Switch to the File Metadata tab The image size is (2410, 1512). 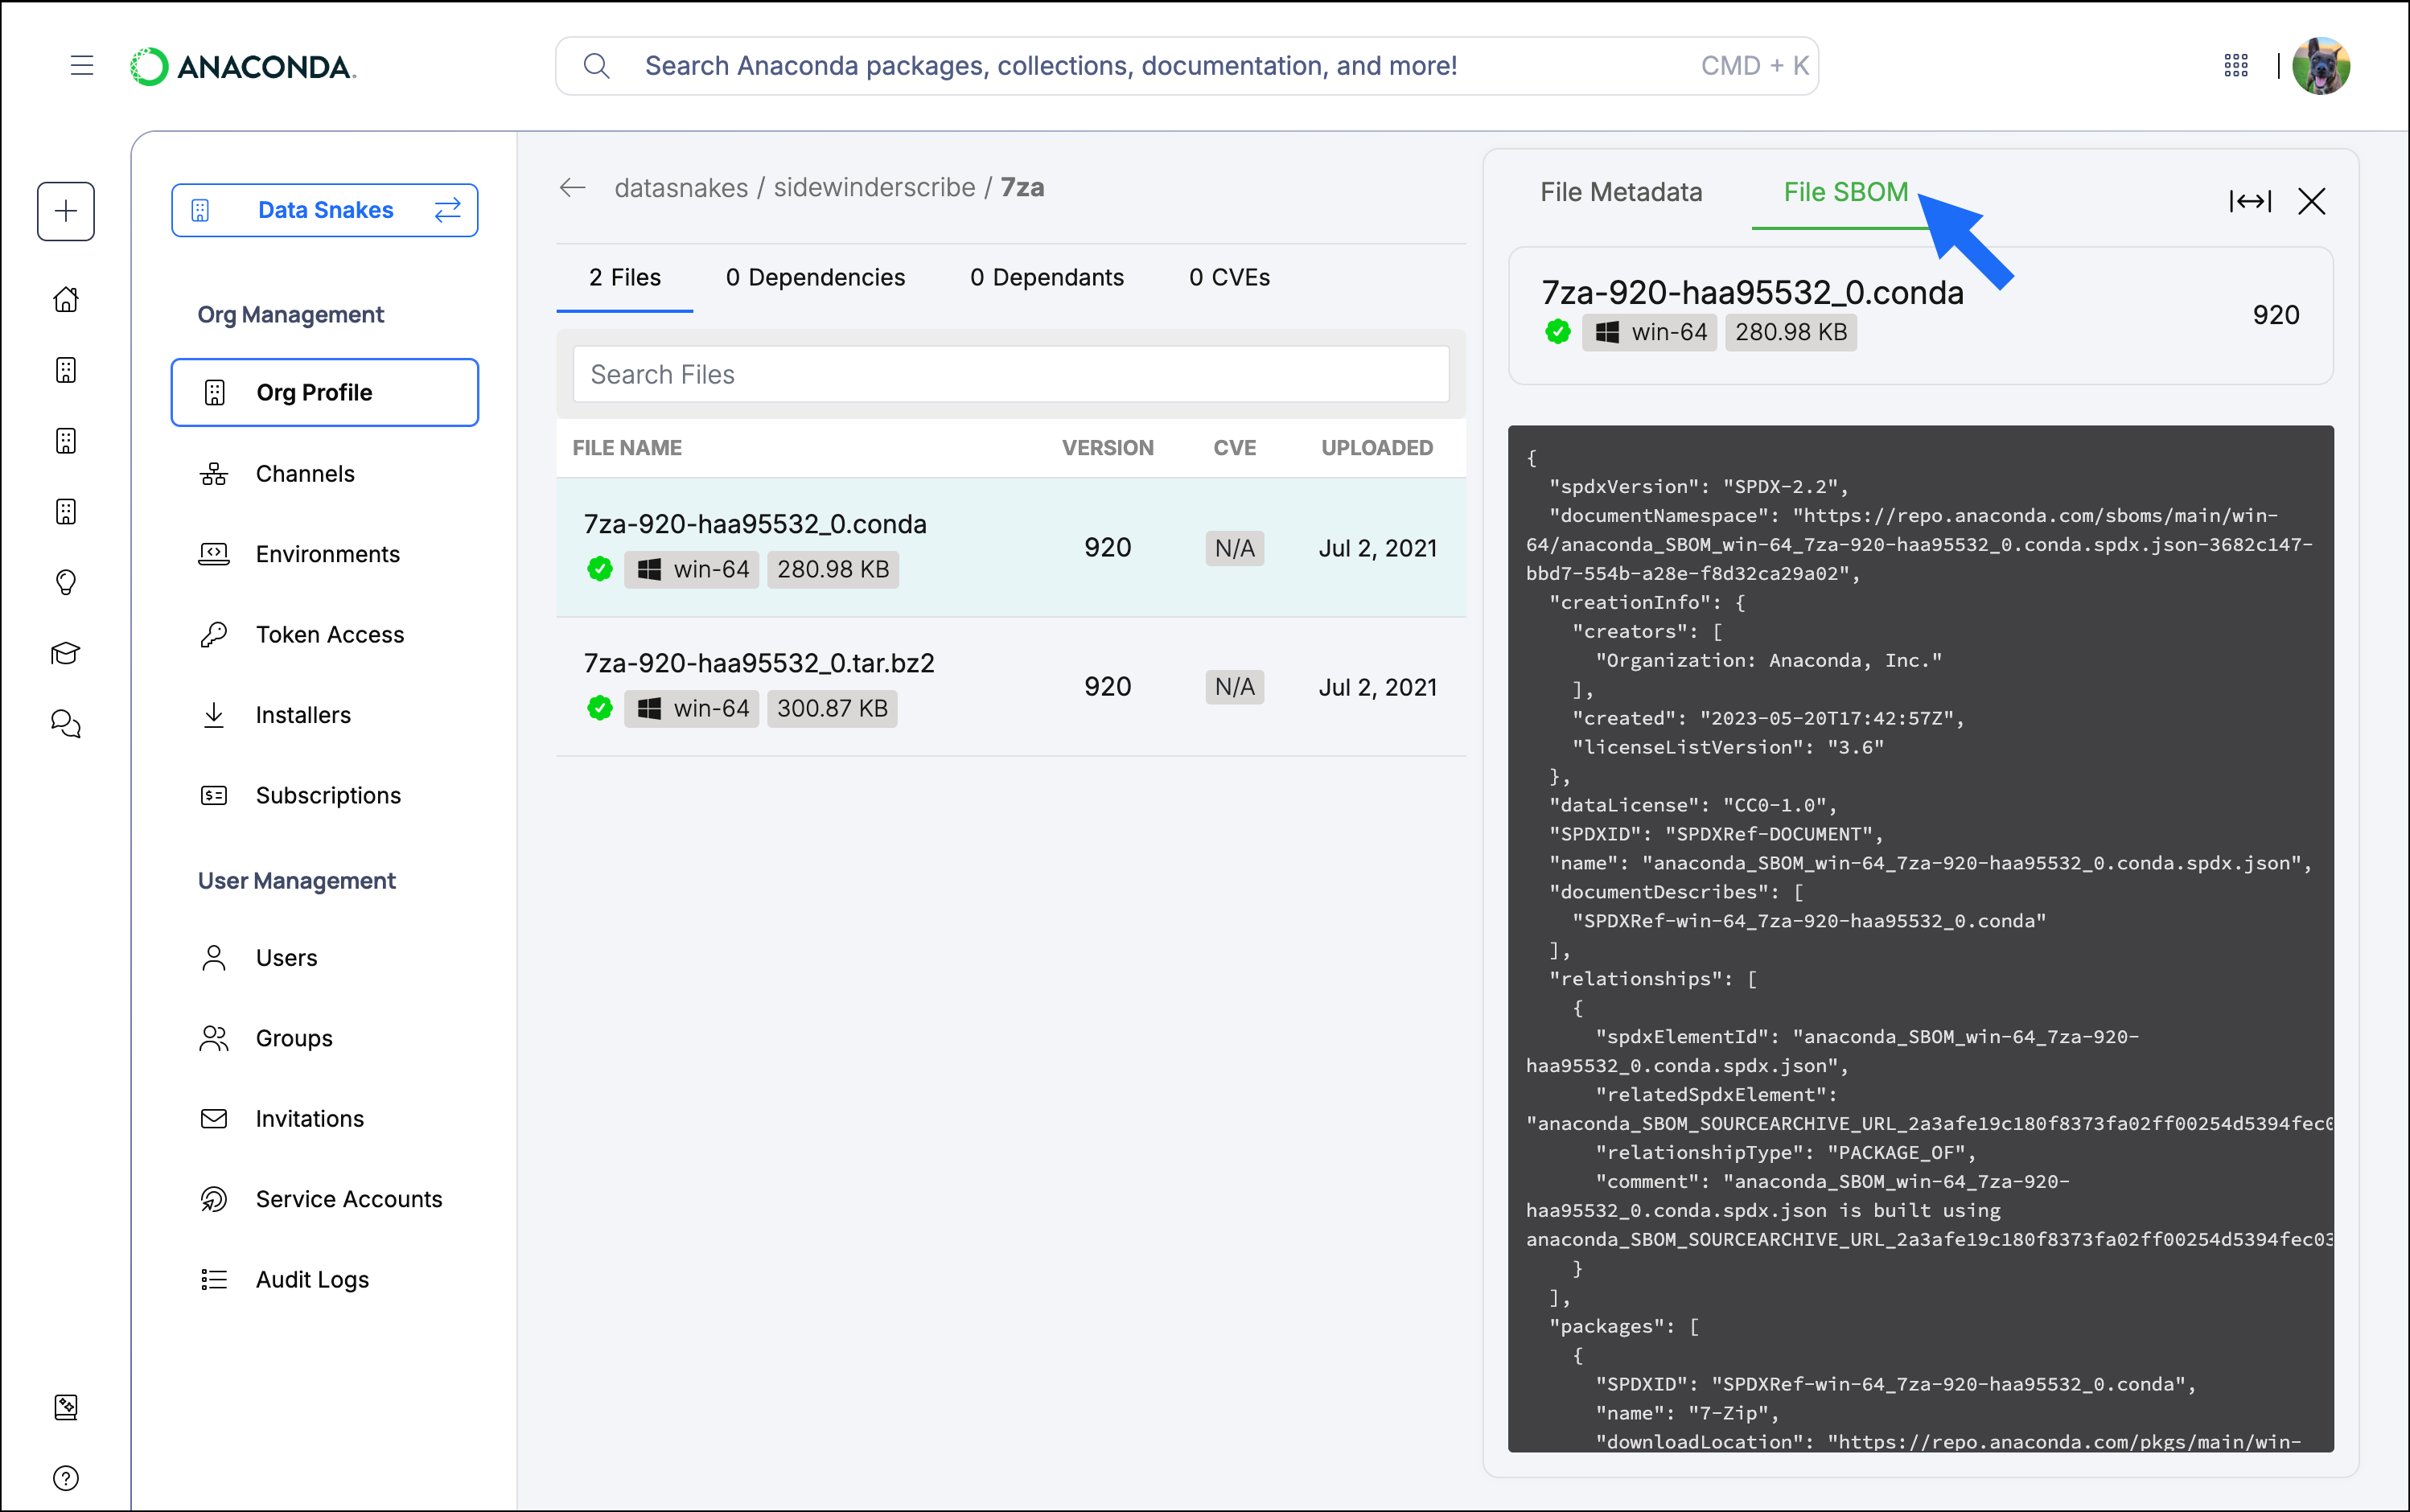coord(1620,192)
